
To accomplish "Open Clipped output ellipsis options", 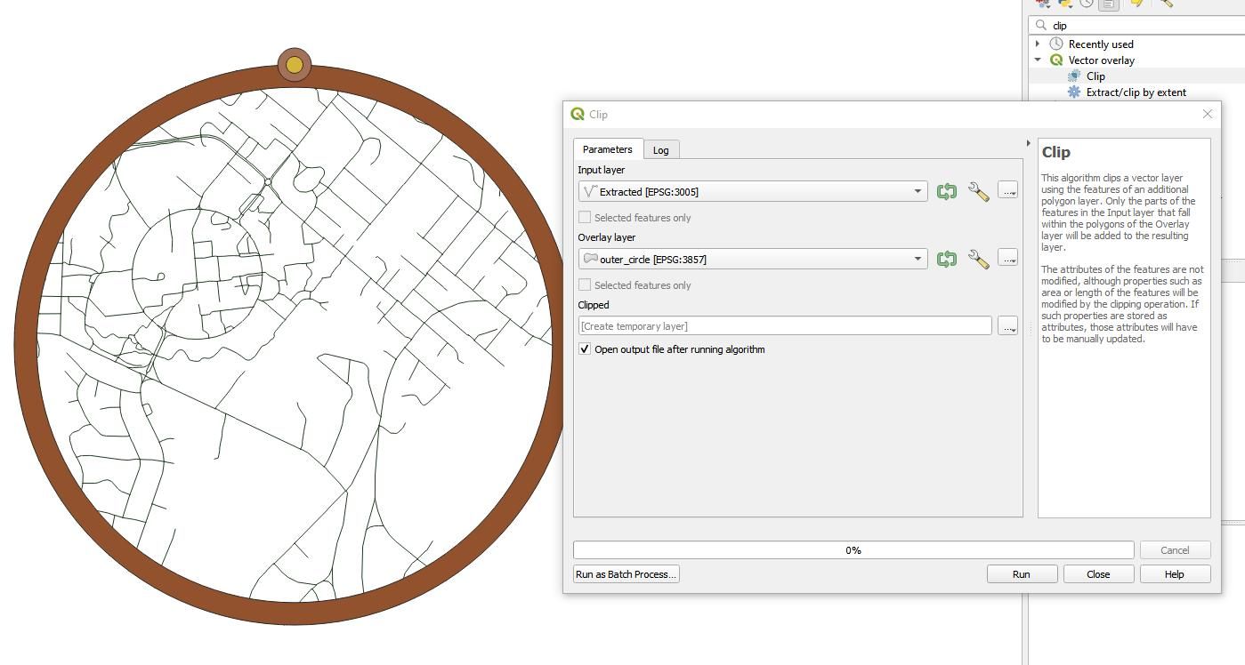I will point(1007,326).
